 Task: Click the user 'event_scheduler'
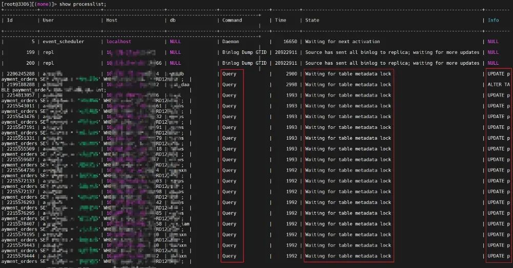coord(63,42)
